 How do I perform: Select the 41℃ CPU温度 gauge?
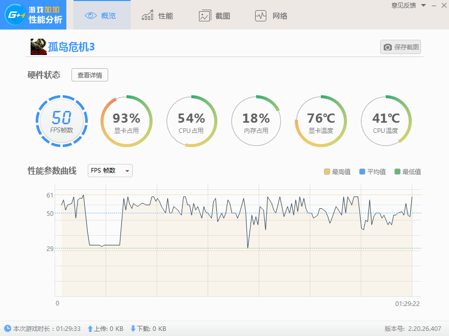coord(386,121)
